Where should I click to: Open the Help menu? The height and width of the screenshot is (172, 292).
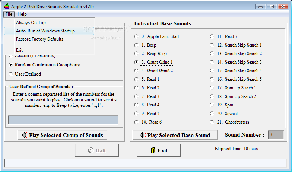tap(22, 14)
